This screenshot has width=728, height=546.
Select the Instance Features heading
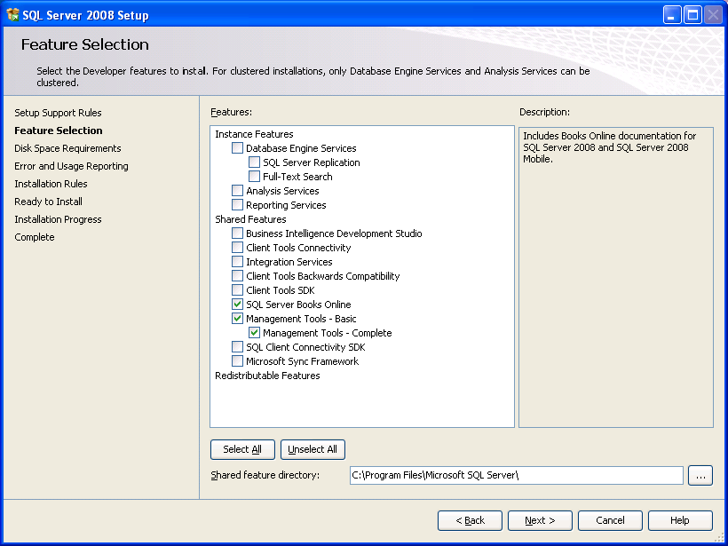[254, 134]
